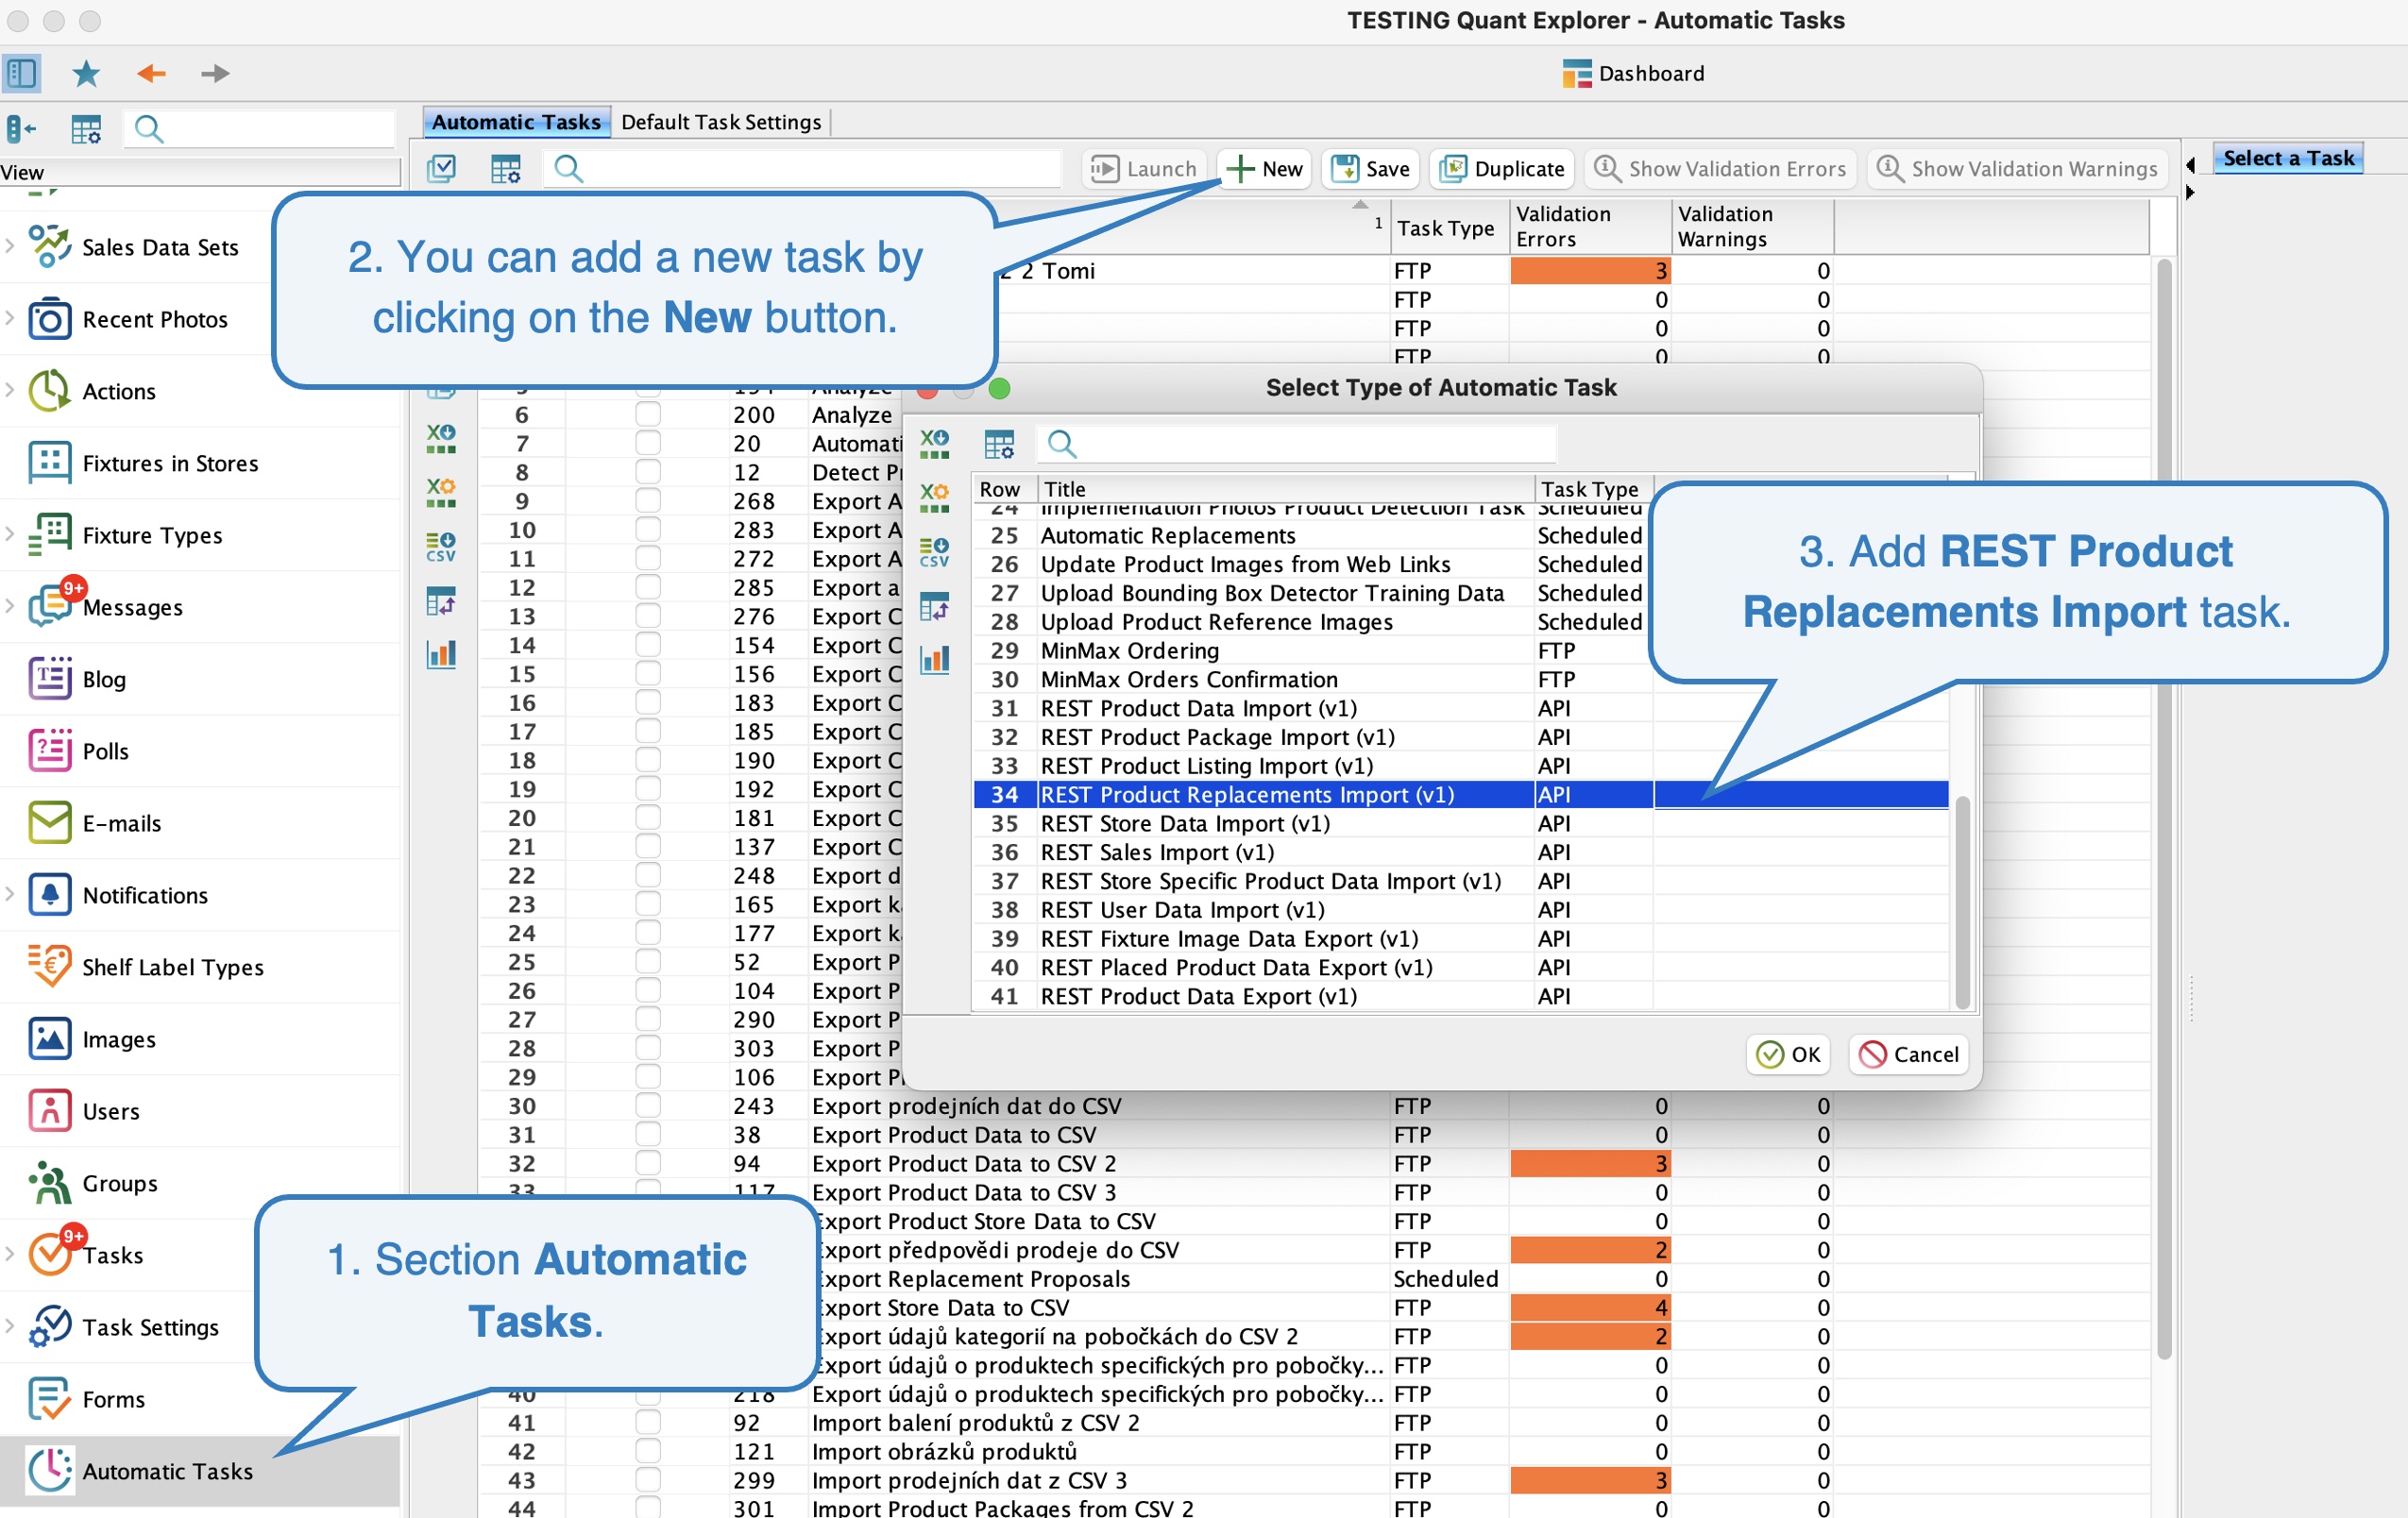
Task: Tick the checkbox in row 10
Action: click(x=648, y=529)
